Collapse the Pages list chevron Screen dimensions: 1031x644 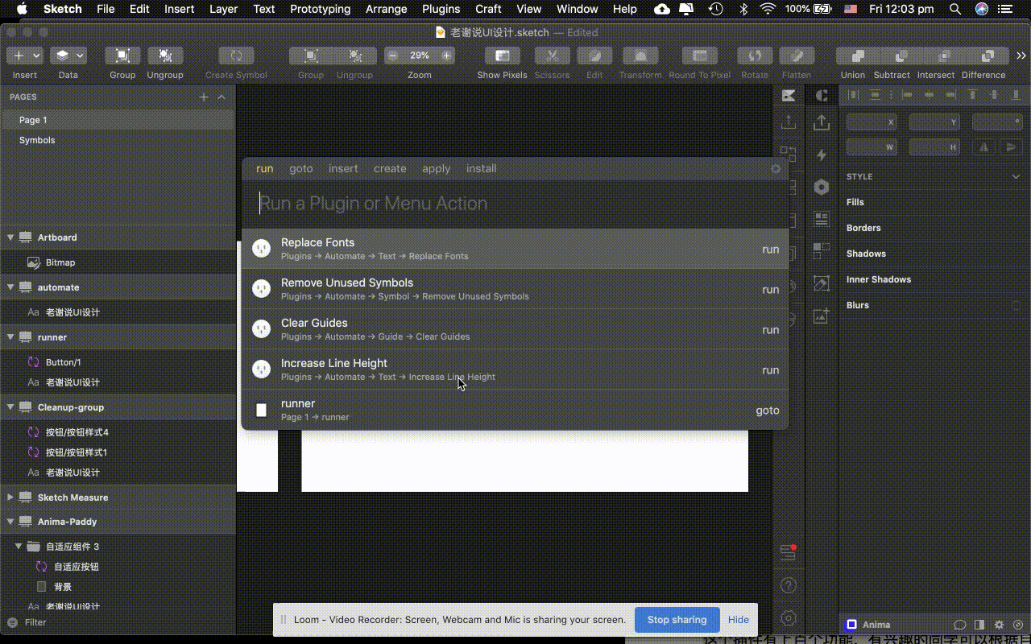[x=222, y=97]
